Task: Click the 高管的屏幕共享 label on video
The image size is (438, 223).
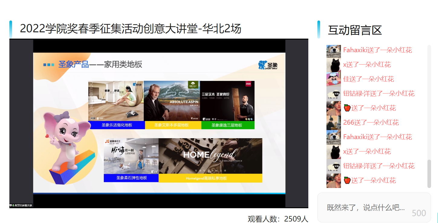Action: 23,205
